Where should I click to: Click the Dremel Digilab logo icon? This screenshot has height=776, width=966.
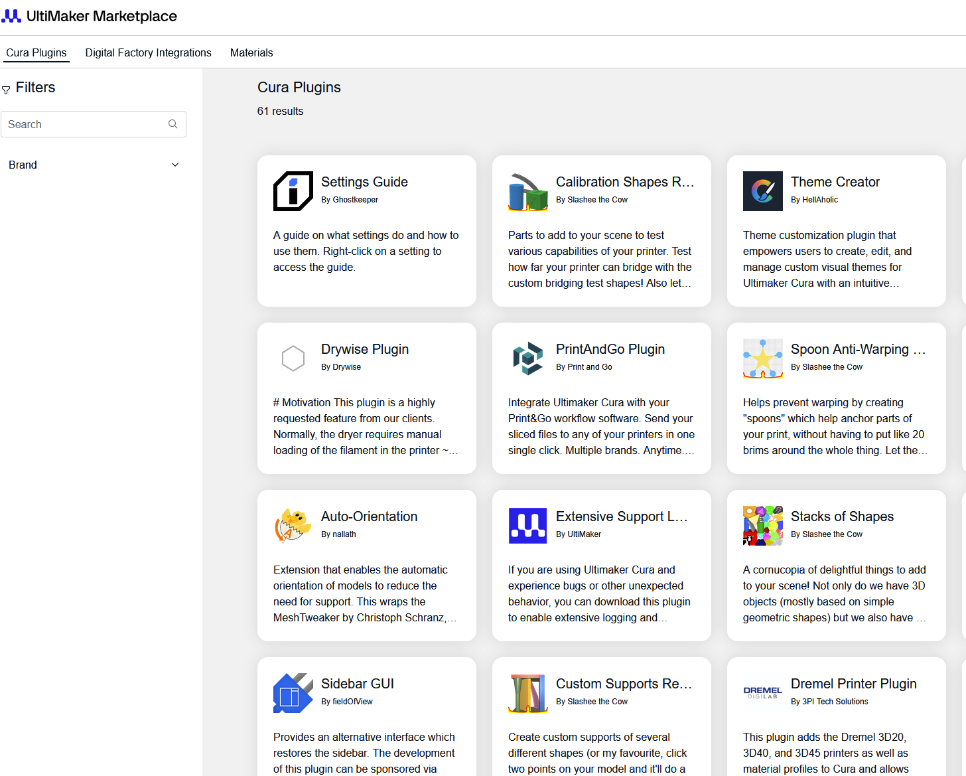[762, 693]
